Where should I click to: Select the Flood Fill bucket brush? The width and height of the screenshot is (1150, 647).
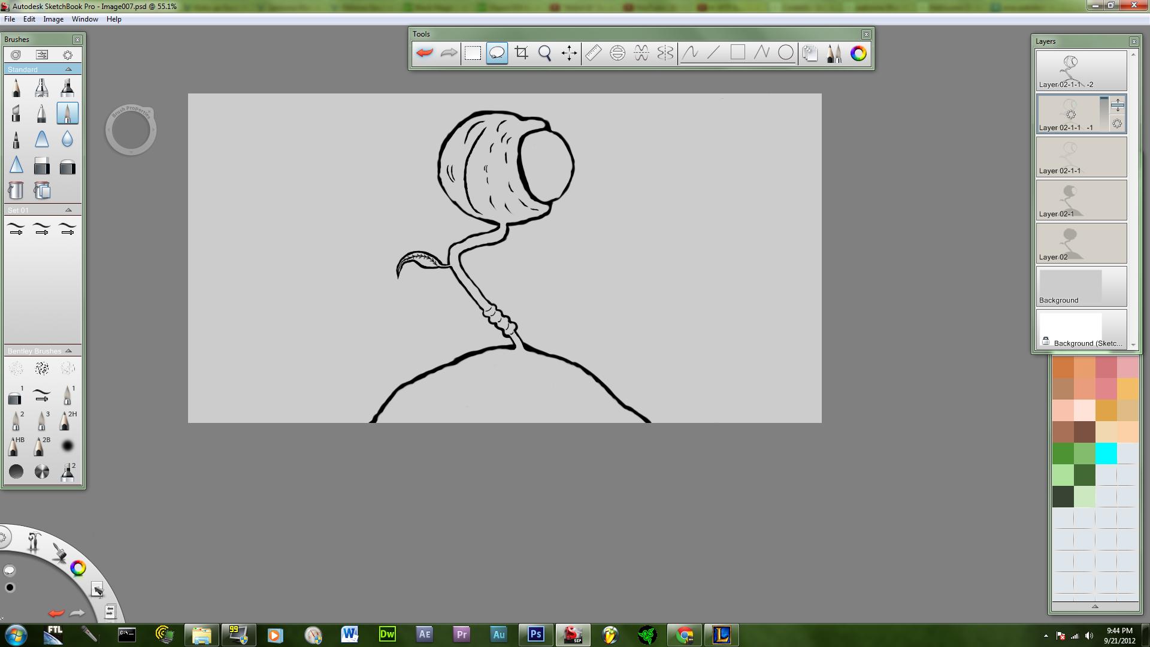coord(16,191)
